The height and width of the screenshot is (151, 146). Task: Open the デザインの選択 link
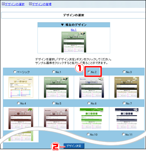point(15,4)
